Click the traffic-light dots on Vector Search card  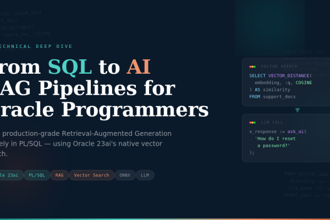(252, 66)
